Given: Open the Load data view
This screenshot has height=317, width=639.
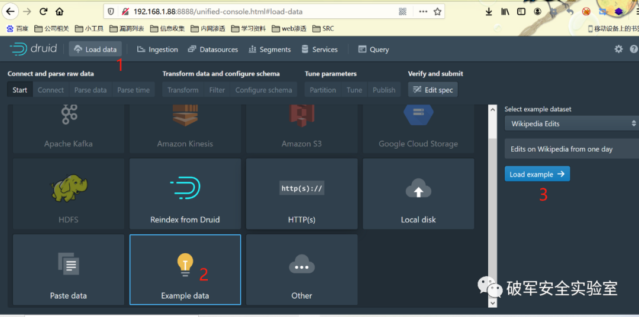Looking at the screenshot, I should pos(96,49).
